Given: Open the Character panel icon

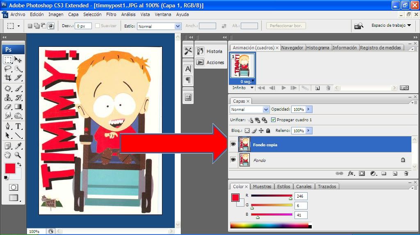Looking at the screenshot, I should click(x=188, y=69).
